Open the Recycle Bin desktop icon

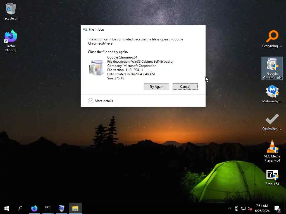(11, 11)
